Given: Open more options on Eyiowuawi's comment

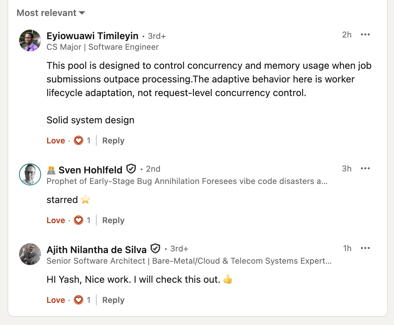Looking at the screenshot, I should coord(365,35).
